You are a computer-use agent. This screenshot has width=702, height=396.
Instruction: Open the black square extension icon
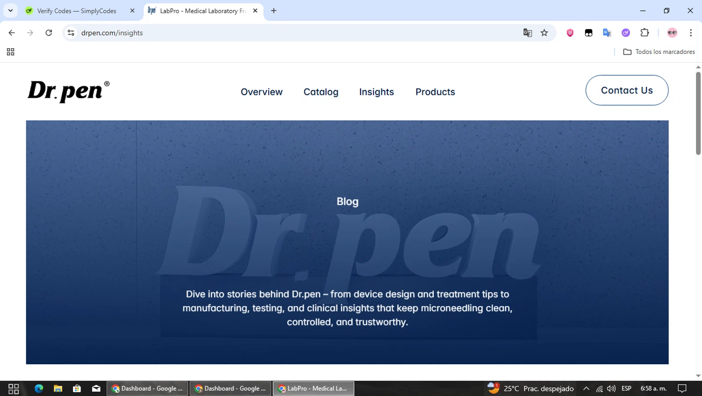tap(589, 33)
